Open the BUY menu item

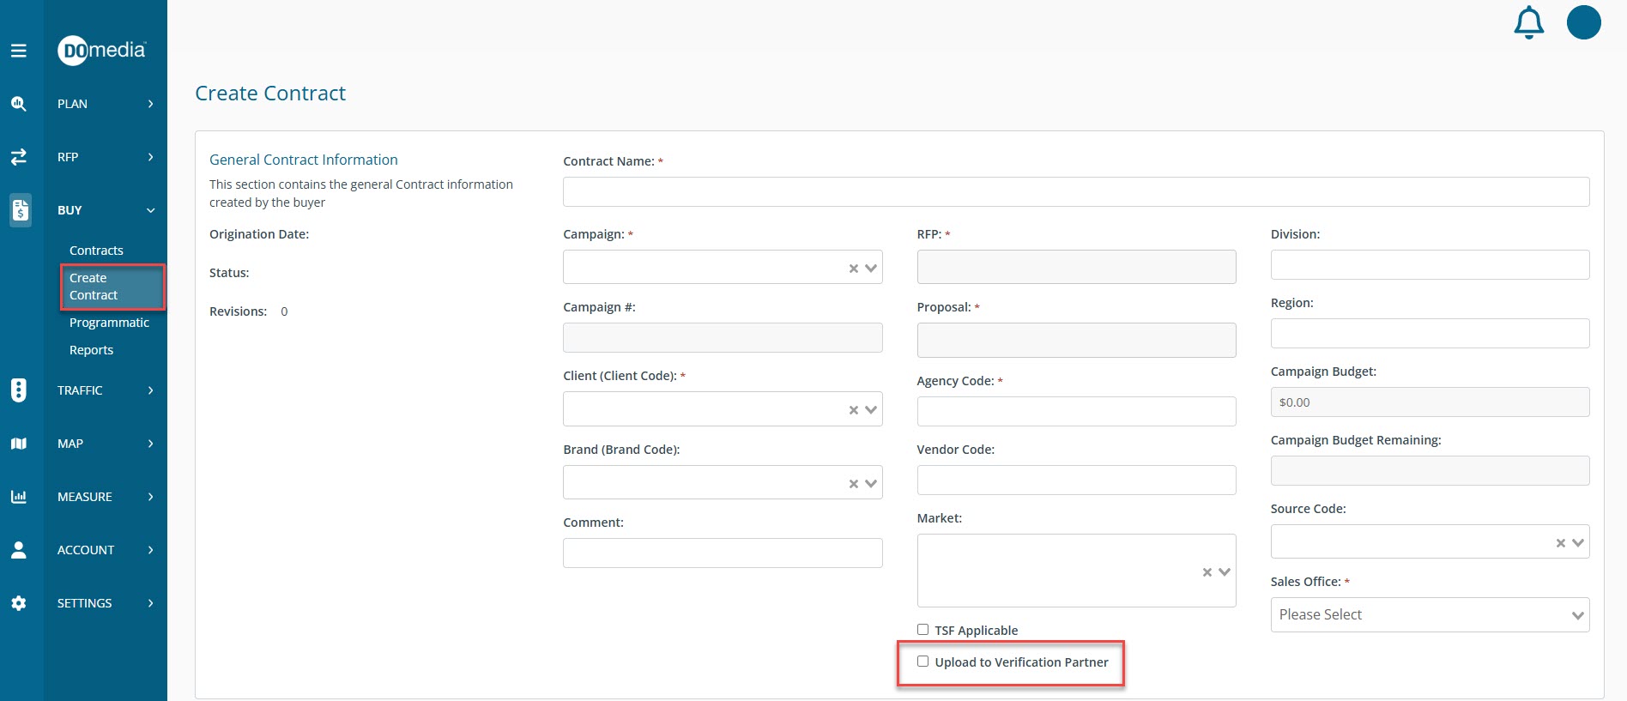pyautogui.click(x=70, y=210)
